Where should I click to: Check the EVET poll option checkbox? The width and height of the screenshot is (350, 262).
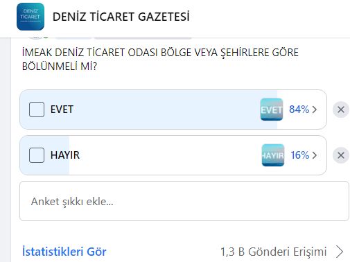point(37,110)
